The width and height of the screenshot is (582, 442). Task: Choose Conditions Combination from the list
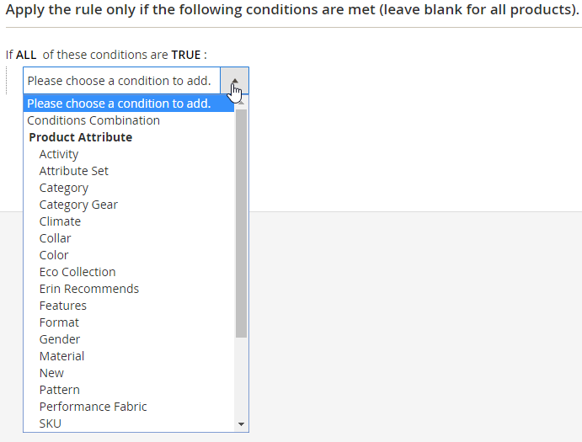click(x=93, y=120)
